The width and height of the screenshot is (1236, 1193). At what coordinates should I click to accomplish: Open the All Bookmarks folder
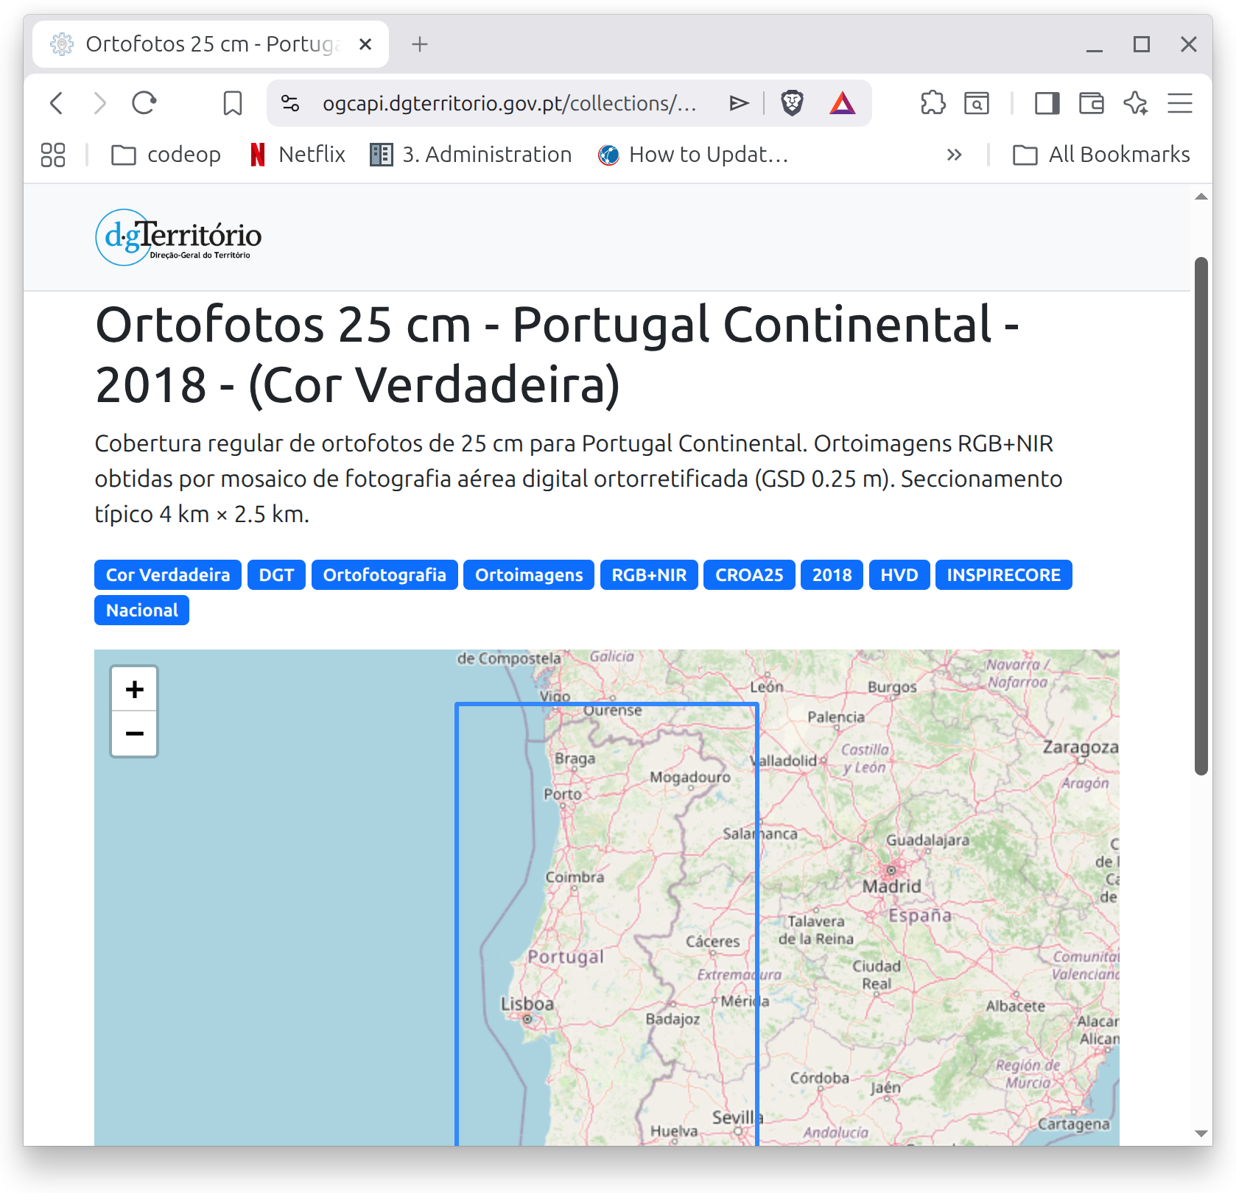1101,155
